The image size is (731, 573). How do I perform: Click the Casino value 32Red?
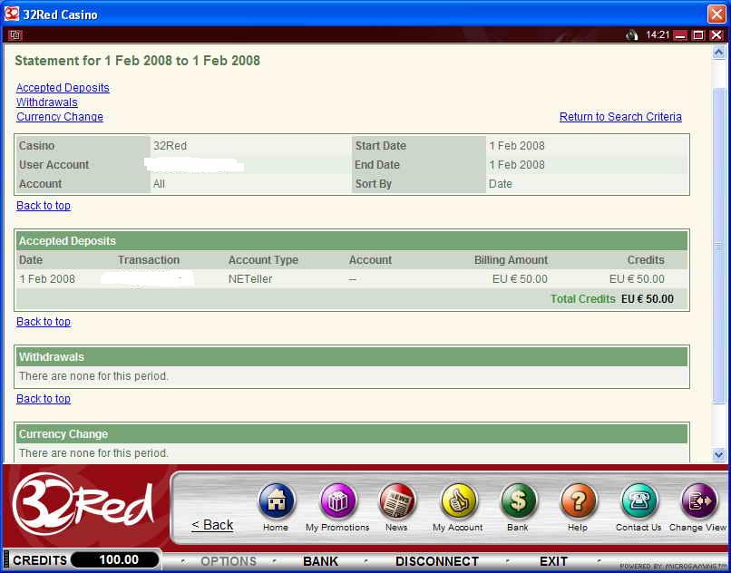(x=171, y=145)
